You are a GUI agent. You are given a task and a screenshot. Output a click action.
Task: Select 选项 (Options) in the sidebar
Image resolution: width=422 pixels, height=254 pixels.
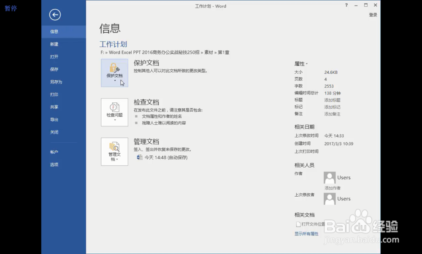54,164
